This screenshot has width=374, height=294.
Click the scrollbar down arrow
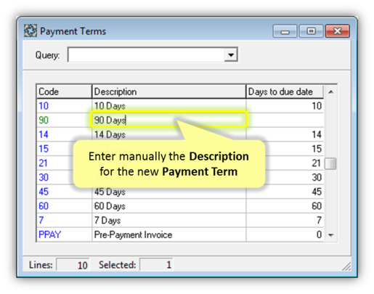pyautogui.click(x=330, y=234)
